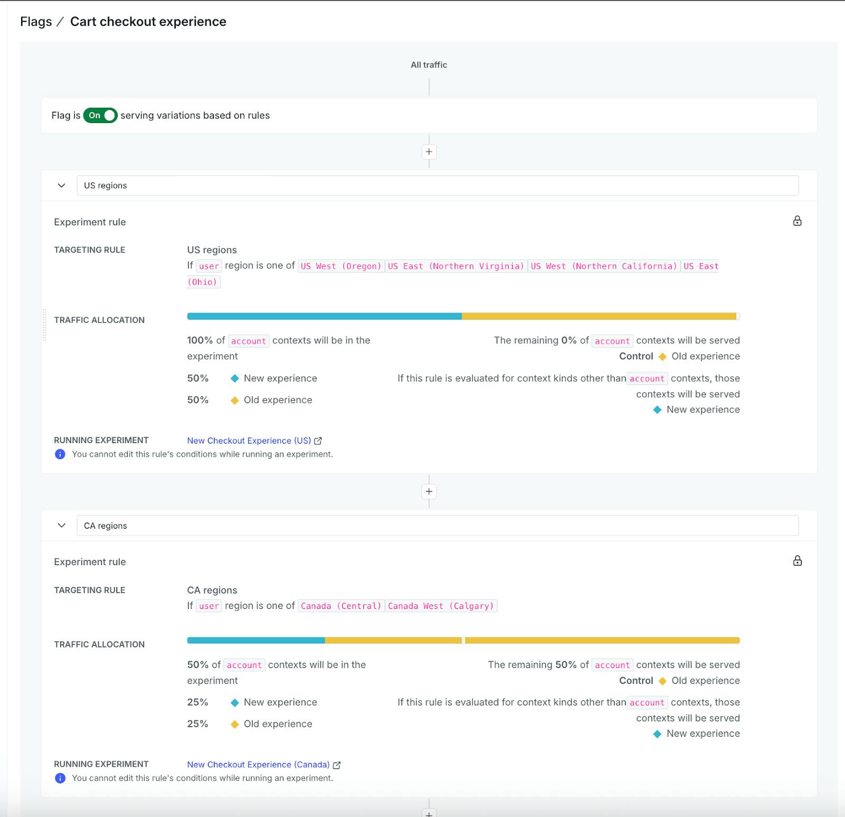
Task: Open New Checkout Experience (US) experiment link
Action: tap(249, 440)
